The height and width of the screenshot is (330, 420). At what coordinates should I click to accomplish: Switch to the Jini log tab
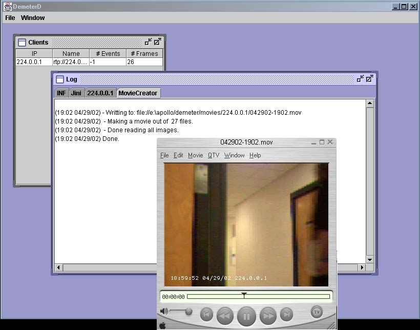[76, 93]
